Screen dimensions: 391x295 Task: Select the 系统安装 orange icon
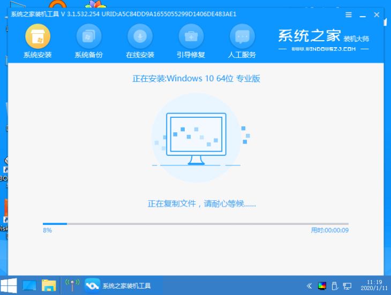point(37,36)
